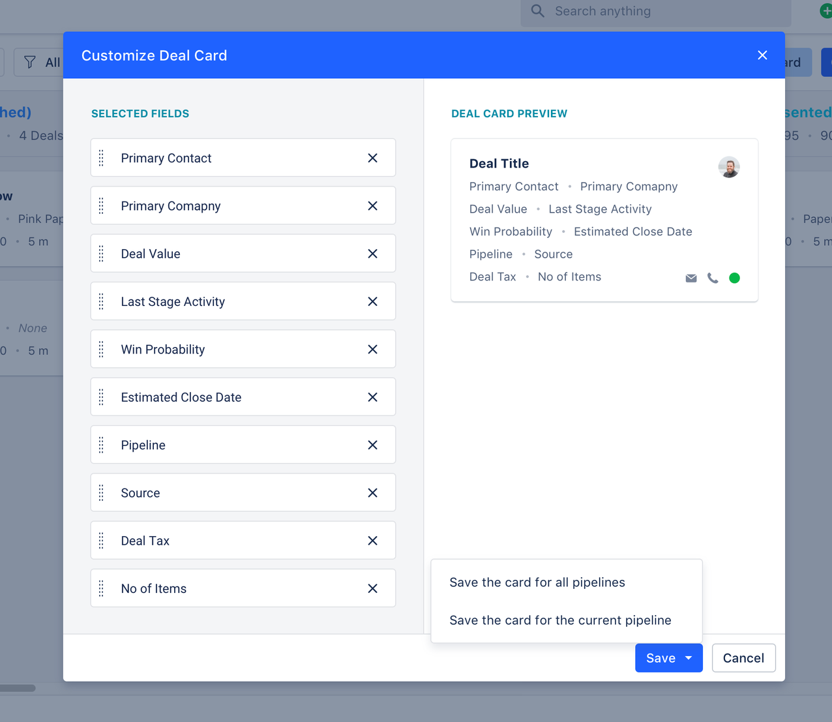Focus the Search anything field

656,12
